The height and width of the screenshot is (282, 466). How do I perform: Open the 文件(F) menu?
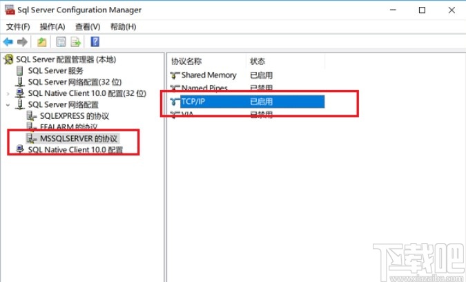[18, 26]
